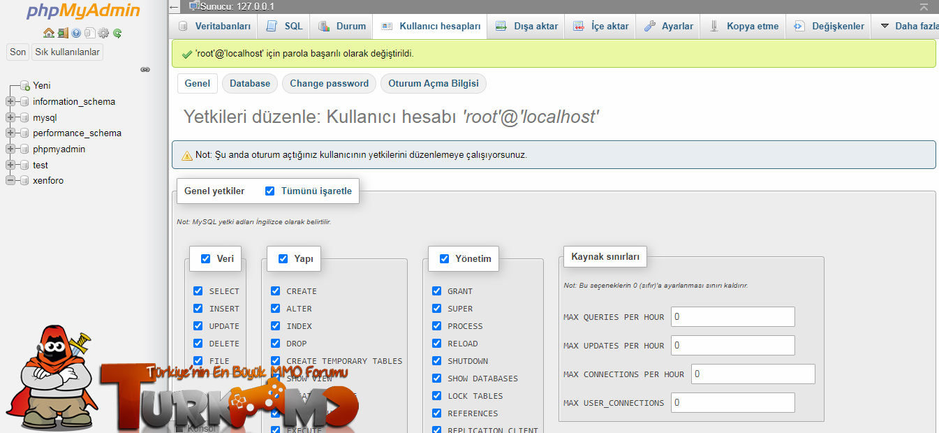Open the Dışa aktar export tab
Image resolution: width=939 pixels, height=433 pixels.
[526, 26]
